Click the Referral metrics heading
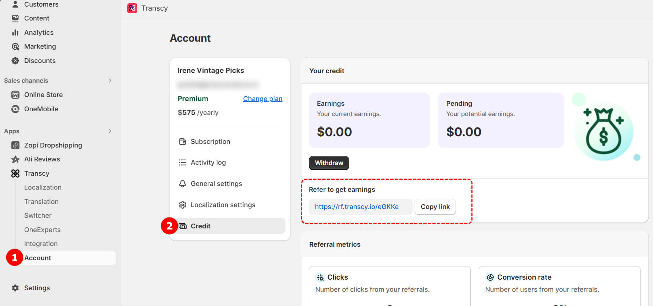653x306 pixels. (335, 245)
